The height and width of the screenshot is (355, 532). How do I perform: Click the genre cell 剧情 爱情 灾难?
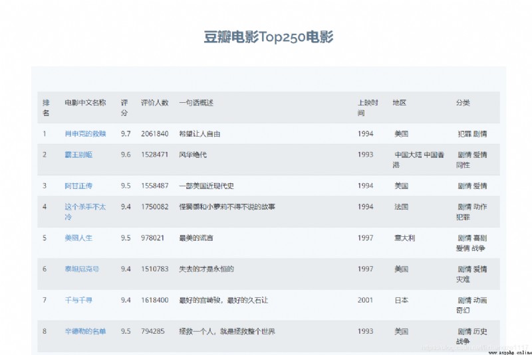click(471, 274)
